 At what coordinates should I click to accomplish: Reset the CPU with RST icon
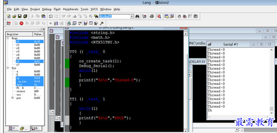9,23
